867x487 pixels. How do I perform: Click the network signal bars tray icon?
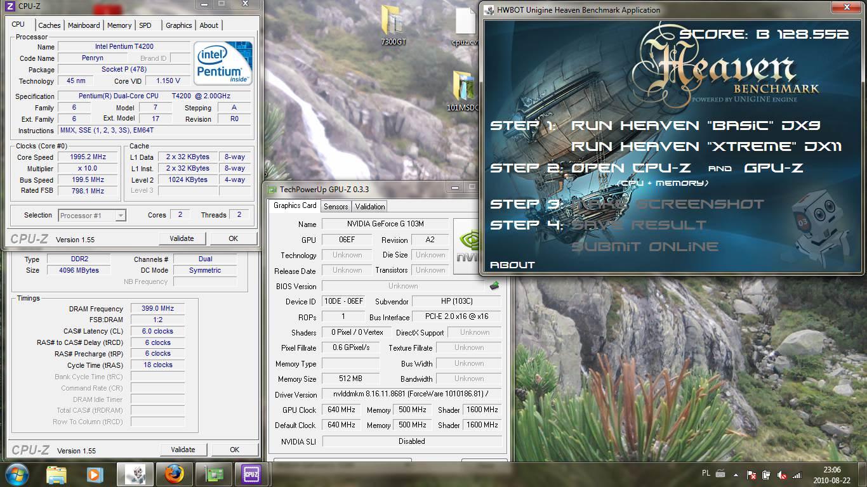797,474
